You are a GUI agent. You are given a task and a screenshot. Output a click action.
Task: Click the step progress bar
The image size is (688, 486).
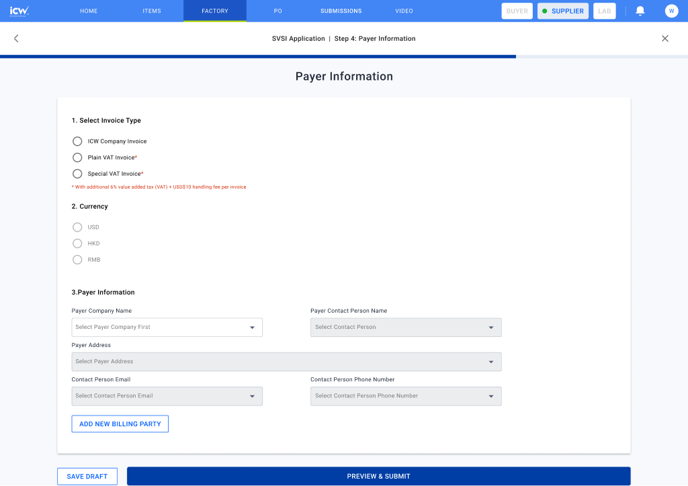click(344, 56)
